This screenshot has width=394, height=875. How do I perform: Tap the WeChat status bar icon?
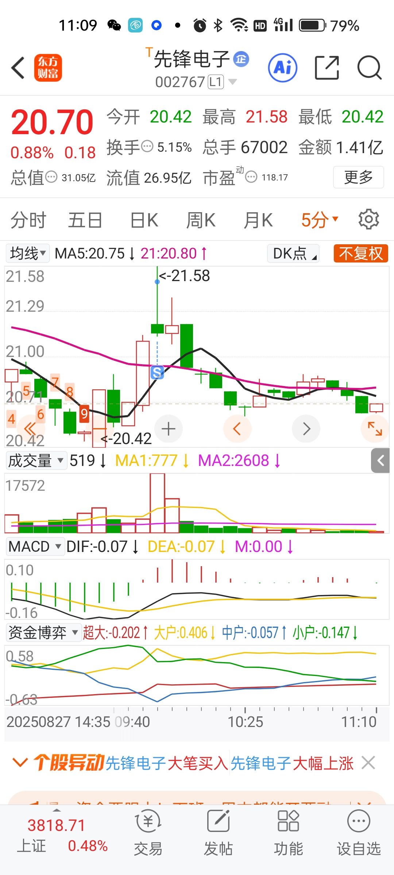pyautogui.click(x=114, y=26)
